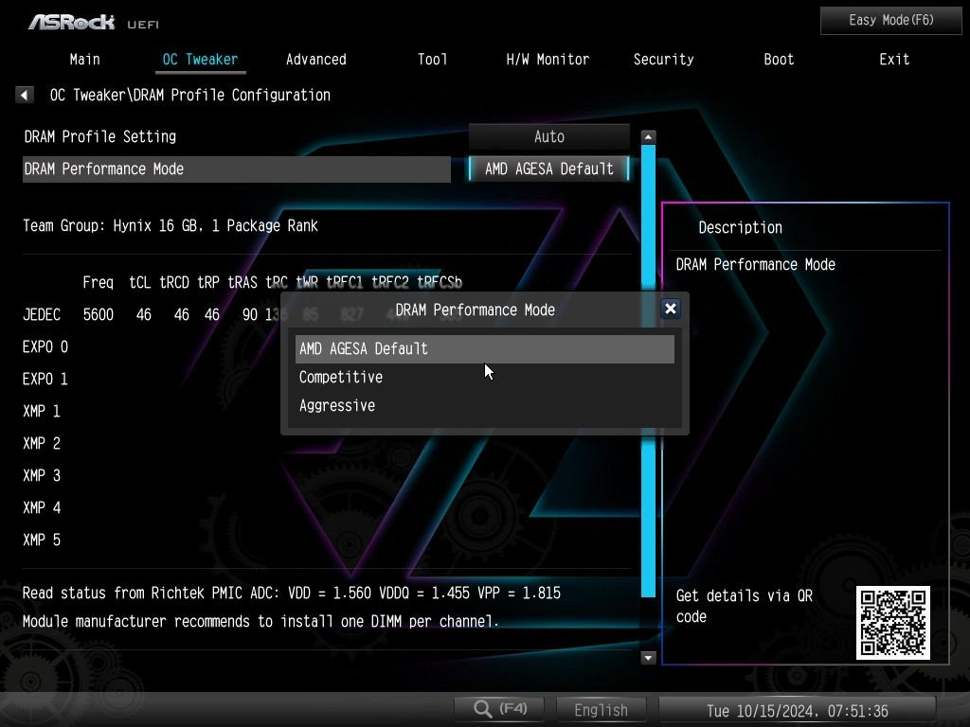This screenshot has height=727, width=970.
Task: Click the ASRock UEFI logo
Action: pos(94,23)
